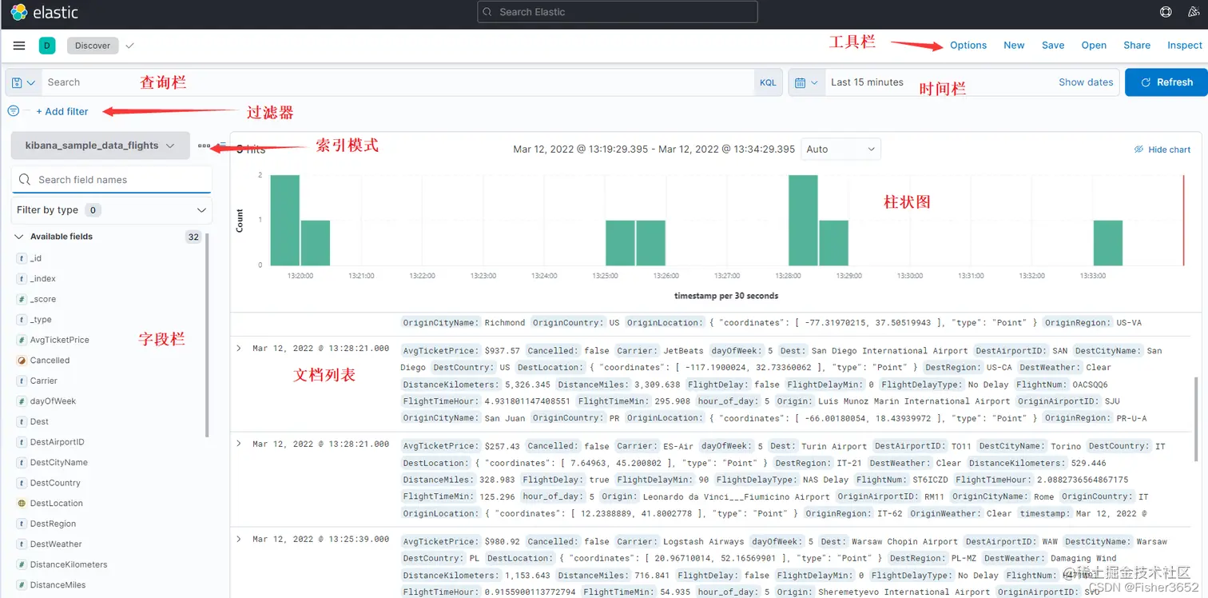Screen dimensions: 1208x598
Task: Select the Dest field
Action: tap(39, 421)
